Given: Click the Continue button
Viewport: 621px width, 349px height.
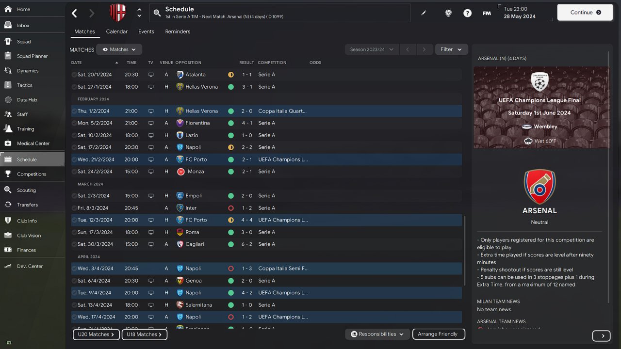Looking at the screenshot, I should click(x=585, y=13).
